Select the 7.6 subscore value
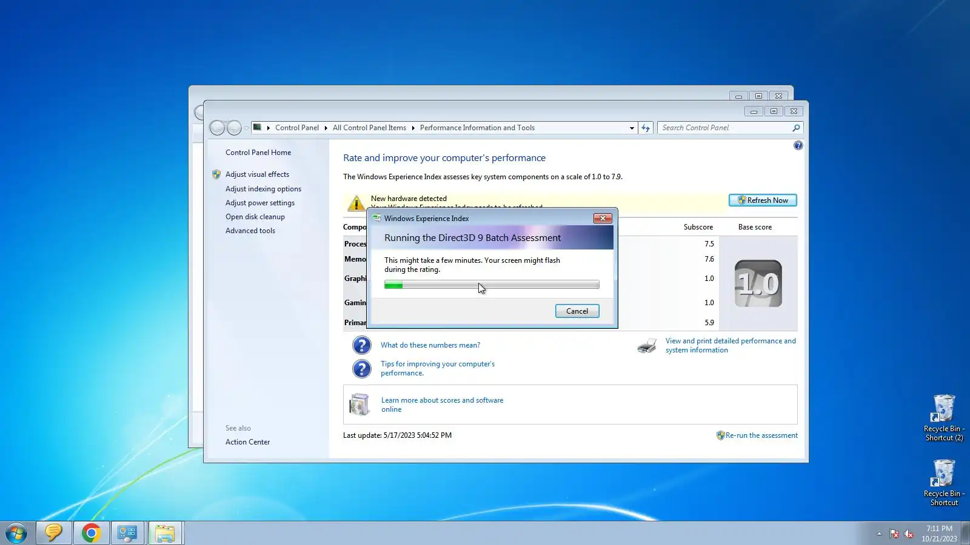 pos(709,259)
